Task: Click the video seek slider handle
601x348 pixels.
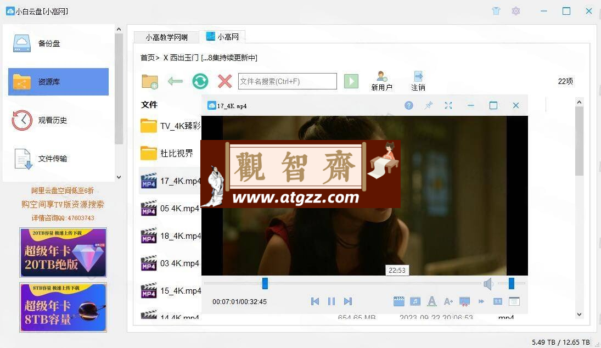Action: pyautogui.click(x=265, y=284)
